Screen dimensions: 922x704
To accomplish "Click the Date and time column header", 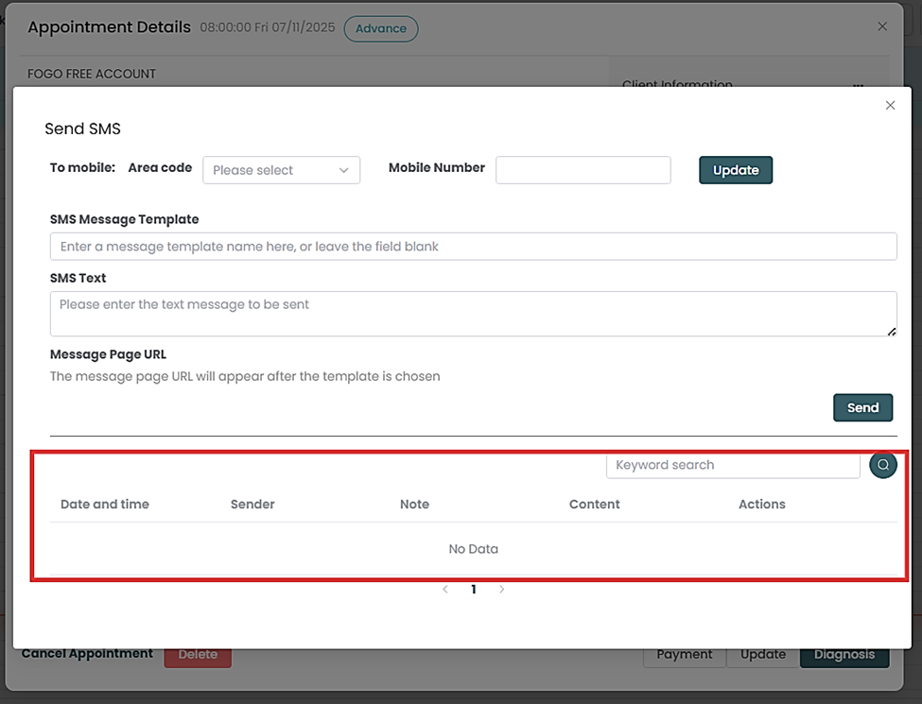I will (105, 505).
